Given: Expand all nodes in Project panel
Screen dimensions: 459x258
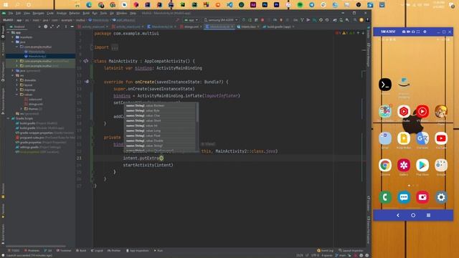Looking at the screenshot, I should 52,27.
